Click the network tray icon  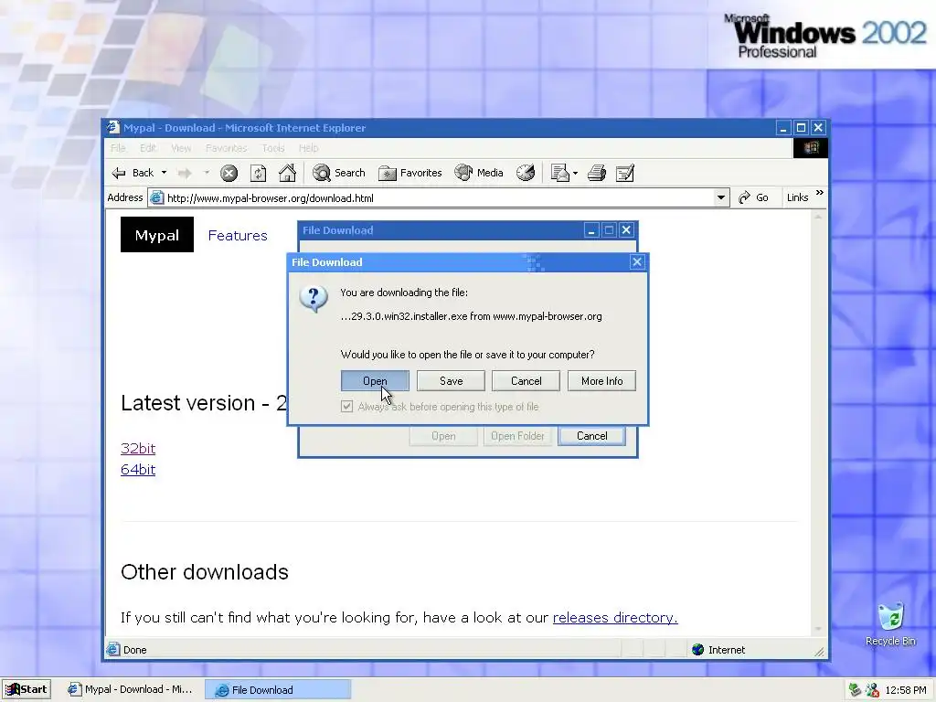[x=856, y=690]
